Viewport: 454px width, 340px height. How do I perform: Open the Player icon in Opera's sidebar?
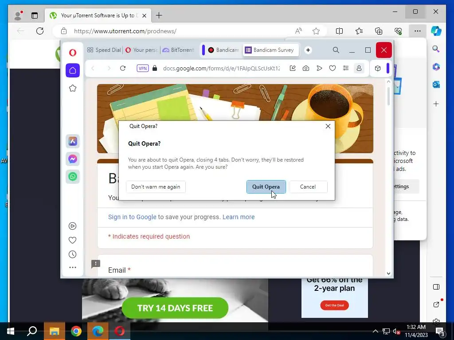click(x=73, y=226)
